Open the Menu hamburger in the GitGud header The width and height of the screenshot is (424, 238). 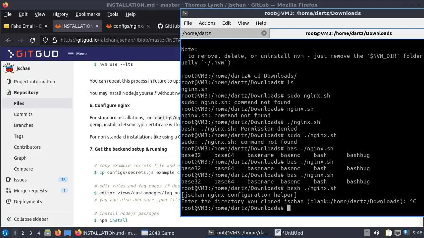(78, 54)
